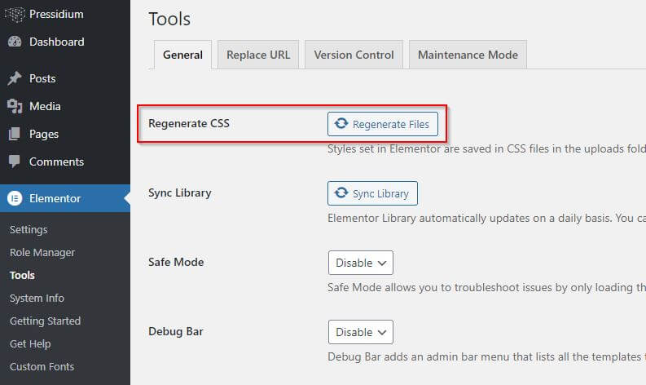Viewport: 646px width, 385px height.
Task: Open System Info submenu item
Action: click(x=37, y=298)
